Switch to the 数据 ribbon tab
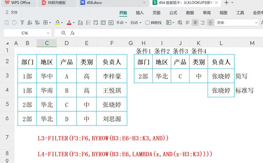 coord(190,13)
